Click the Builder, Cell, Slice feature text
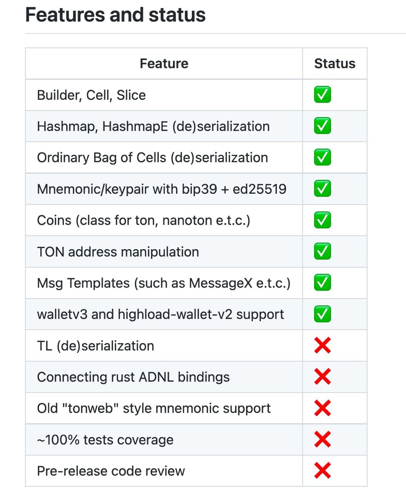Viewport: 406px width, 503px height. pos(91,95)
